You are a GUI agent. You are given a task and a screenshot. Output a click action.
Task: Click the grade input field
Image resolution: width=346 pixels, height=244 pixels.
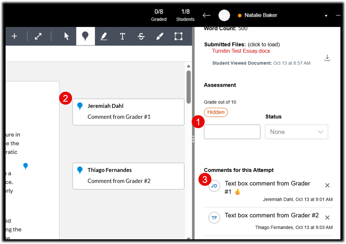tap(232, 132)
